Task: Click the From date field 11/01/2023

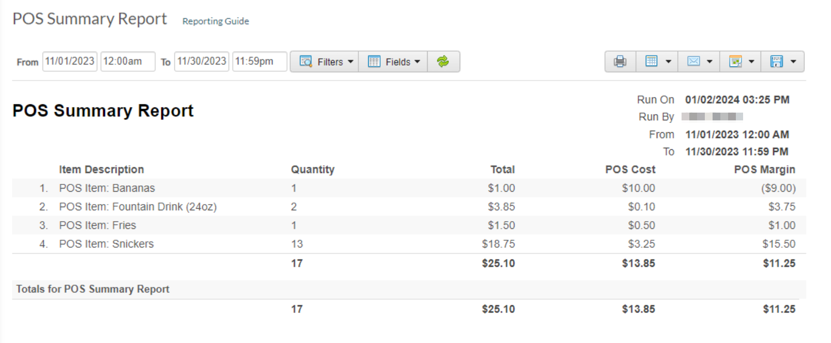Action: pyautogui.click(x=70, y=61)
